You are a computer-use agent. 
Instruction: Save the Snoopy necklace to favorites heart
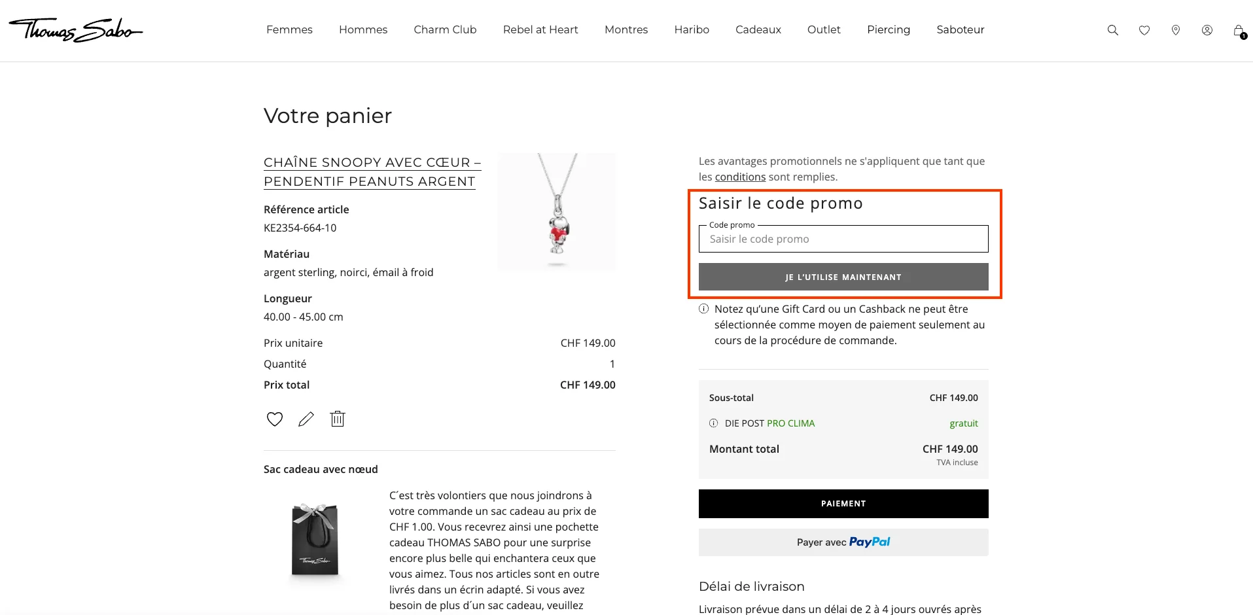tap(274, 419)
